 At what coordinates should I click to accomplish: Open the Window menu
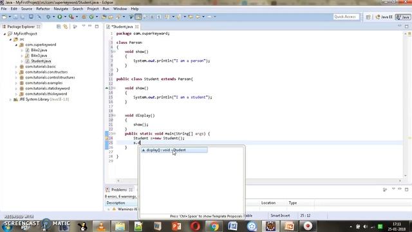(120, 8)
